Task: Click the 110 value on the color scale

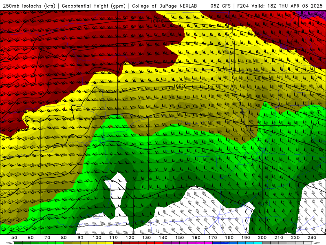Action: tap(113, 238)
